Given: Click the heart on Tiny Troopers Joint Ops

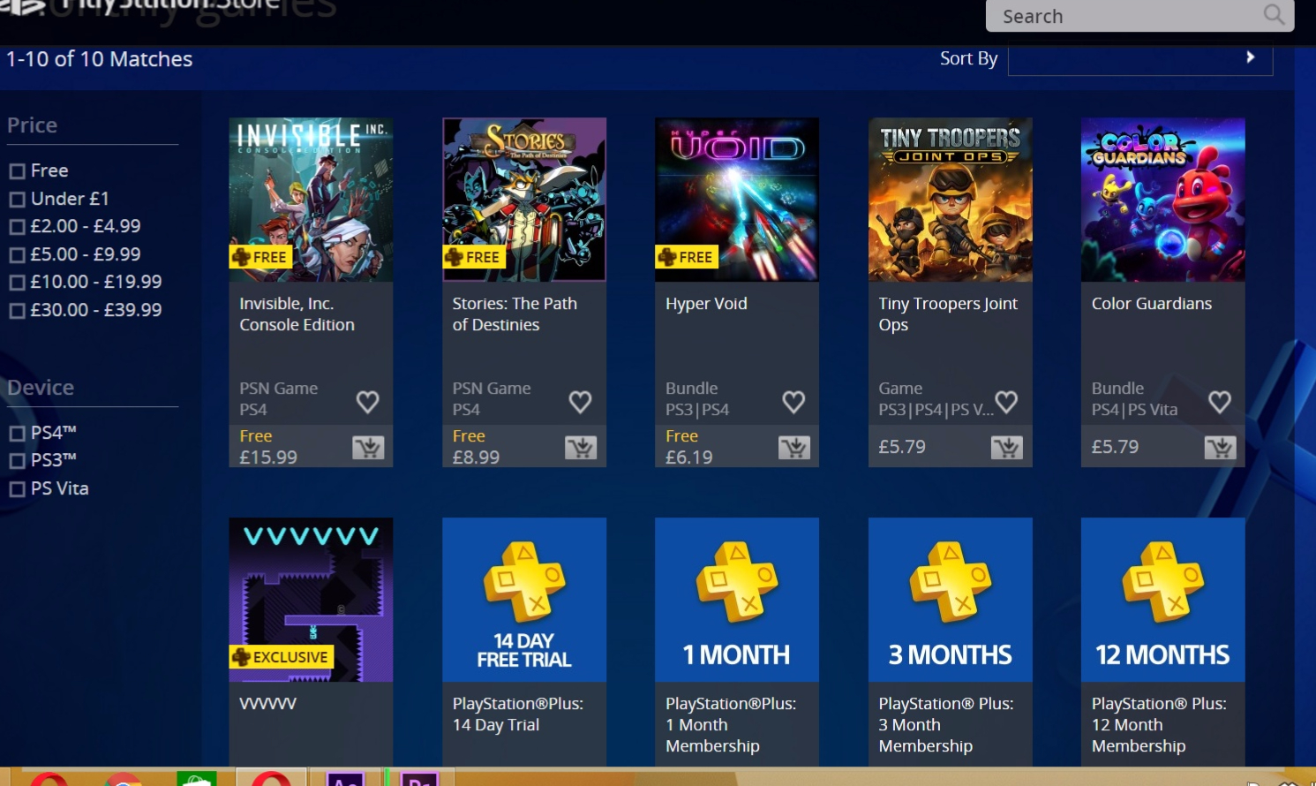Looking at the screenshot, I should coord(1007,403).
